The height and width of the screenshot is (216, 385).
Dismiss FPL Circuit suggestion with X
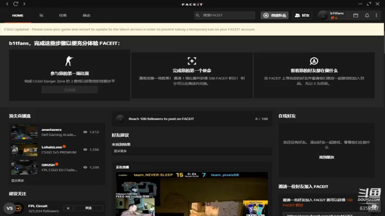pyautogui.click(x=68, y=208)
